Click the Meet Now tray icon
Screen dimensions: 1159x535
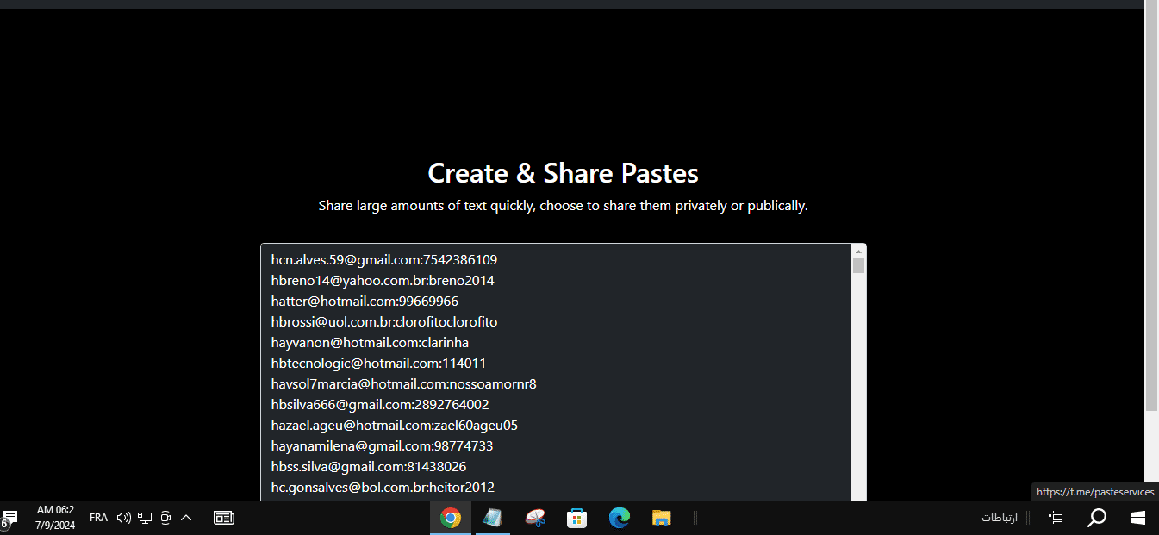tap(165, 518)
